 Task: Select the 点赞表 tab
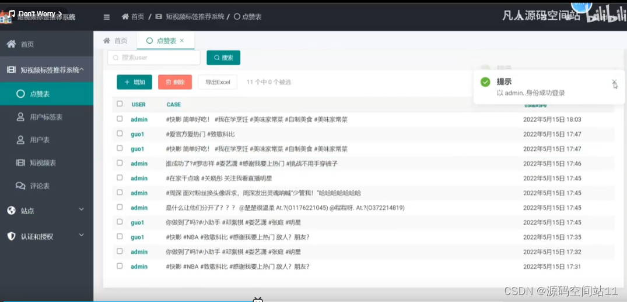point(165,40)
